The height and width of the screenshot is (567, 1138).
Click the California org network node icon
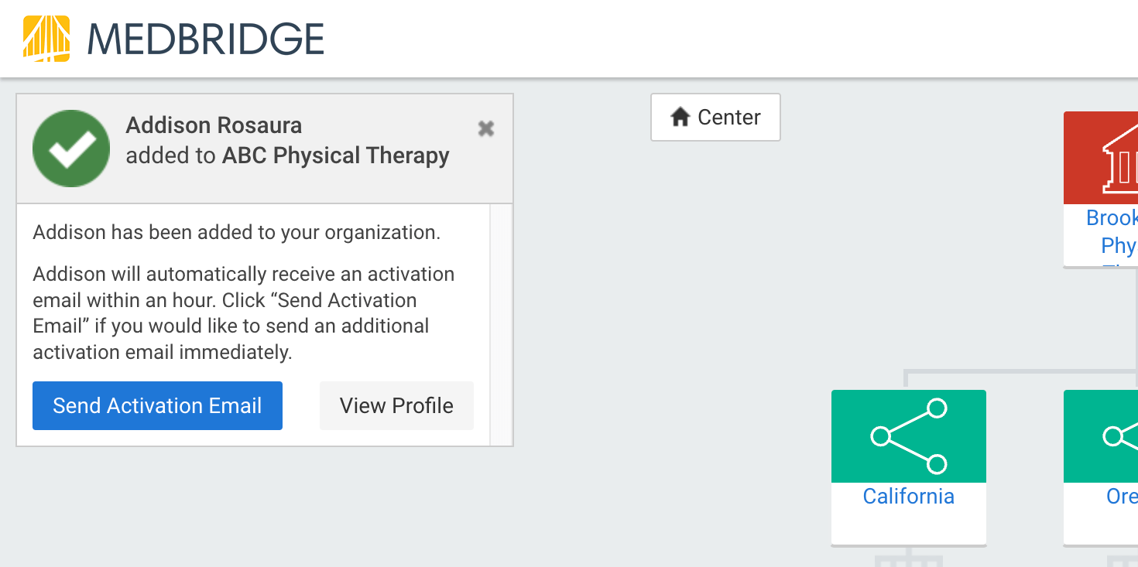tap(908, 435)
